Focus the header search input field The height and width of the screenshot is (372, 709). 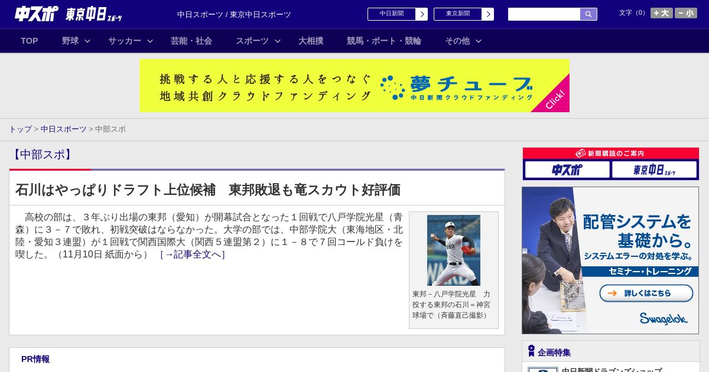[x=544, y=14]
